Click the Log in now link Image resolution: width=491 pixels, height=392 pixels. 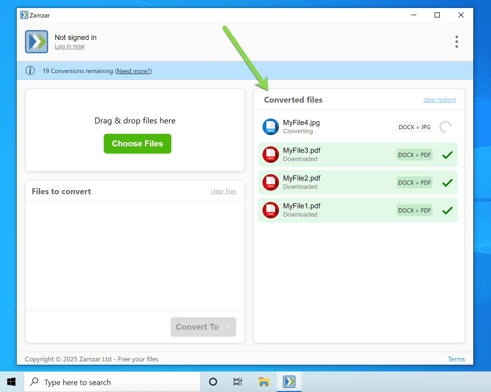coord(69,46)
